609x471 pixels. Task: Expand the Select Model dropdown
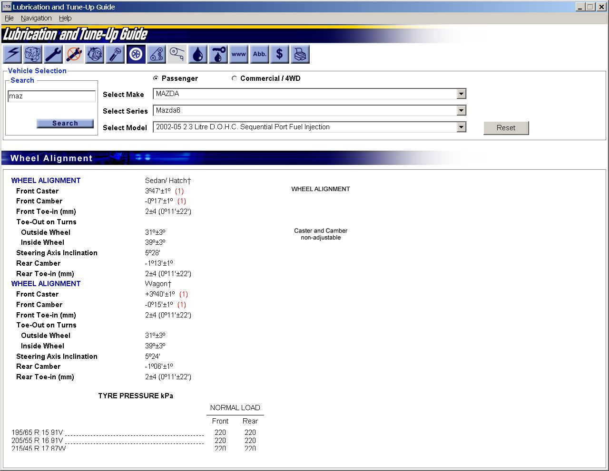coord(461,127)
